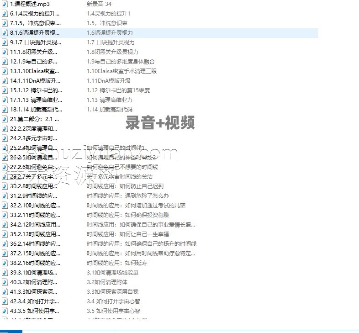This screenshot has width=359, height=333.
Task: Click the audio icon beside 32.2.10时间线的应
Action: pyautogui.click(x=5, y=206)
